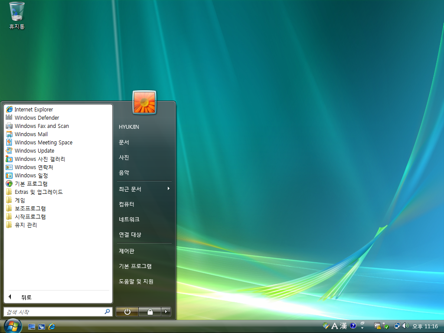Open Windows Defender
This screenshot has height=333, width=444.
[x=58, y=118]
